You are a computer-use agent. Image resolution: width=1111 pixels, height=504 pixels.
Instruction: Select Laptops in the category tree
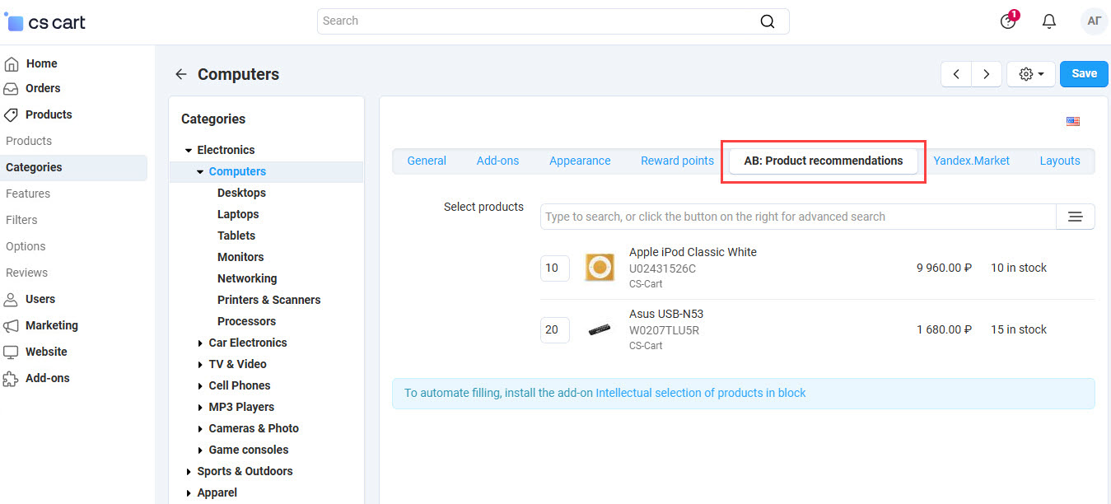click(x=238, y=214)
